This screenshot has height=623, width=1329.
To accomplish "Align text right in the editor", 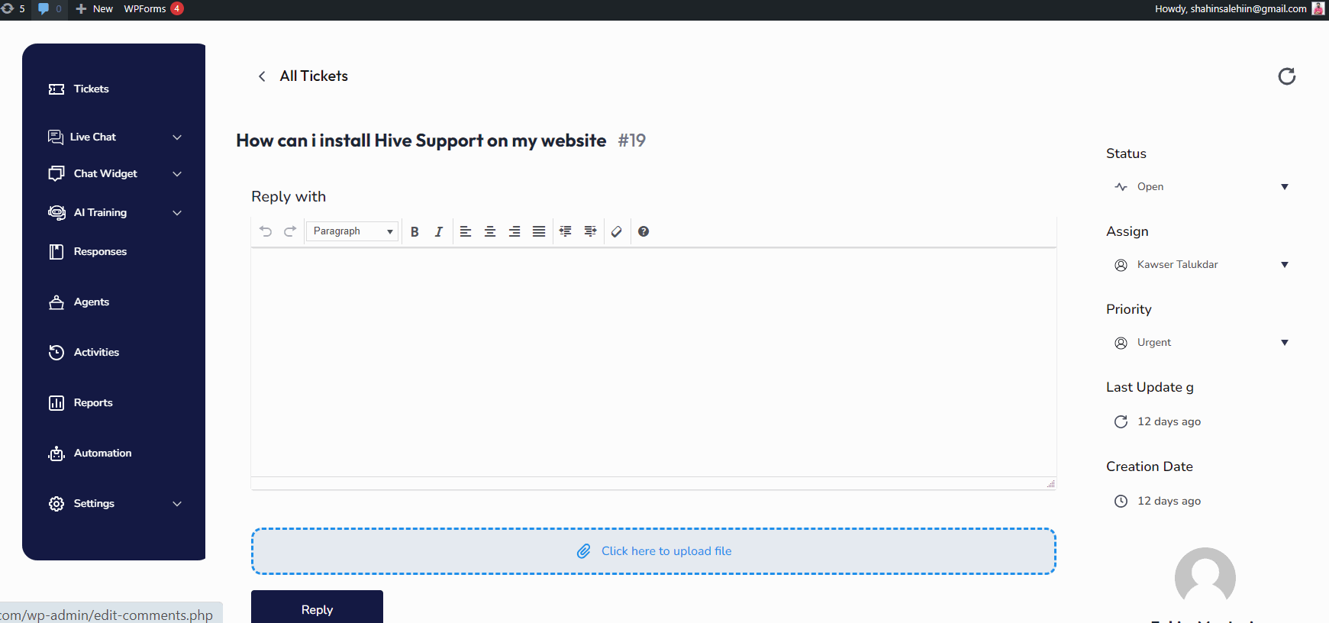I will click(515, 231).
